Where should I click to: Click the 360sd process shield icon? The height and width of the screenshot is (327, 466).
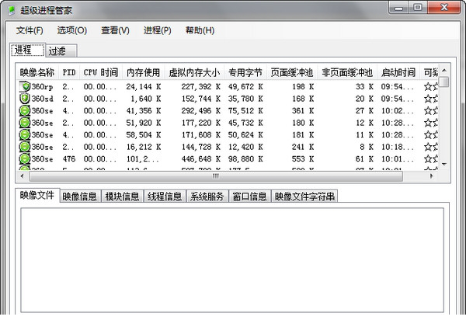pos(25,99)
